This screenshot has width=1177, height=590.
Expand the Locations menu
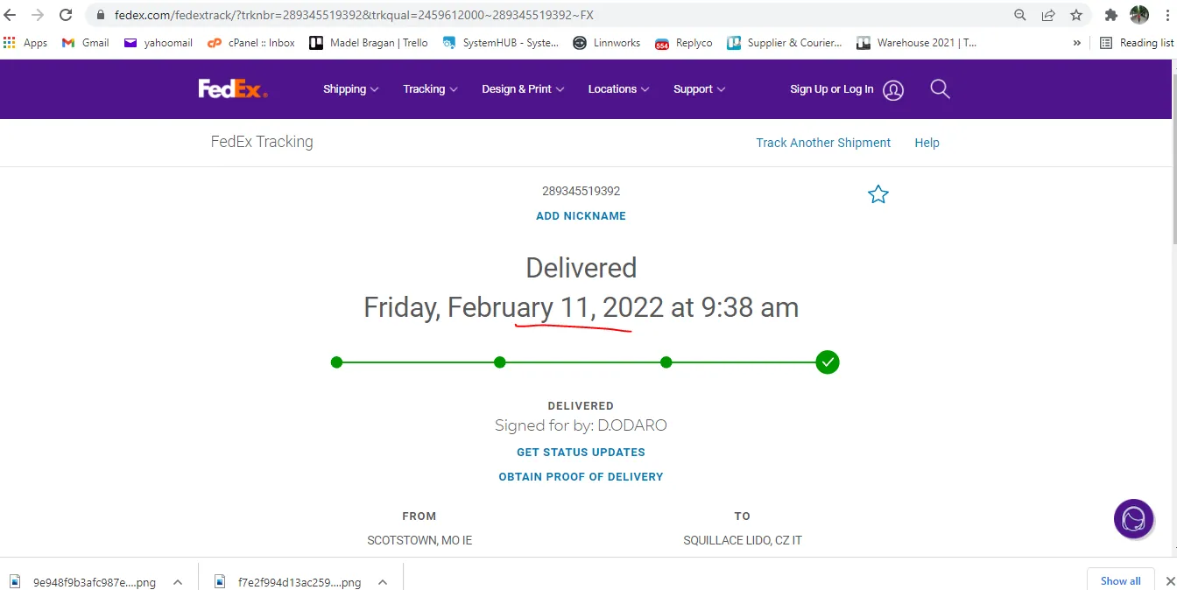(618, 88)
